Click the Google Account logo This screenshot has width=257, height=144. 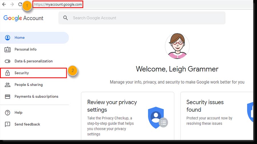point(23,18)
